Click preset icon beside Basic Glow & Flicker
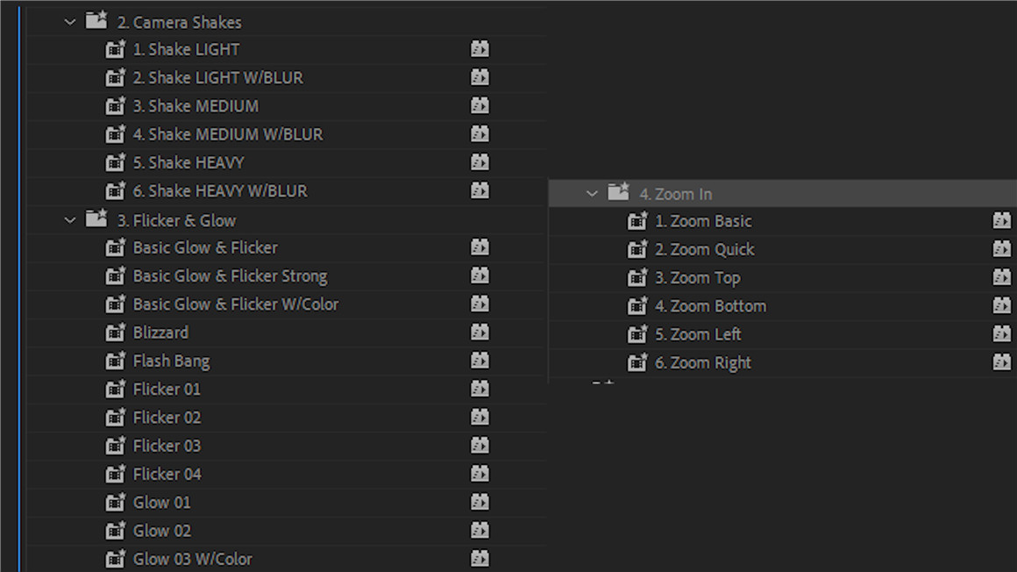Viewport: 1017px width, 572px height. (x=115, y=247)
